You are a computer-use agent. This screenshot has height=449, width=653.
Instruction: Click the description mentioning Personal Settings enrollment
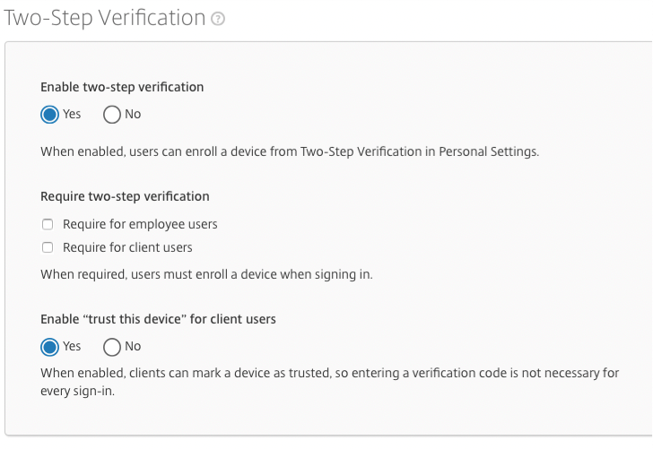290,151
